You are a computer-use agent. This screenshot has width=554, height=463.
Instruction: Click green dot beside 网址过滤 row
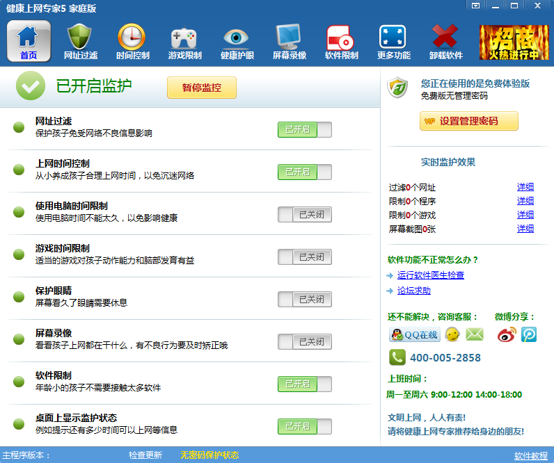[x=19, y=127]
